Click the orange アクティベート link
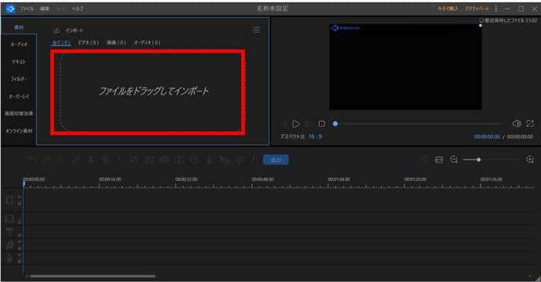 coord(477,8)
